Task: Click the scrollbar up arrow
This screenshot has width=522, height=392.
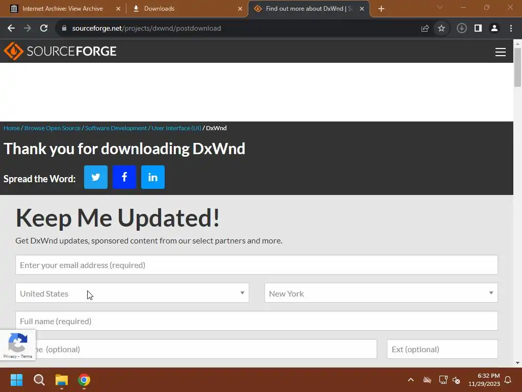Action: click(x=518, y=44)
